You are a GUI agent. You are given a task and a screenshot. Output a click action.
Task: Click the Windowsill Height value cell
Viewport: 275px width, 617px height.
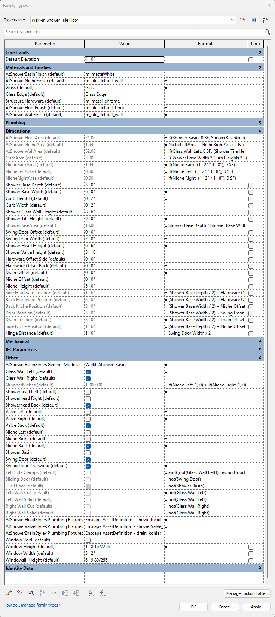tap(124, 560)
